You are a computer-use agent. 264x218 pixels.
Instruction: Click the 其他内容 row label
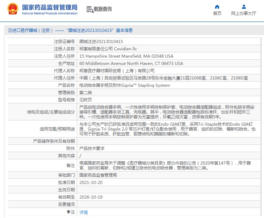click(x=66, y=156)
